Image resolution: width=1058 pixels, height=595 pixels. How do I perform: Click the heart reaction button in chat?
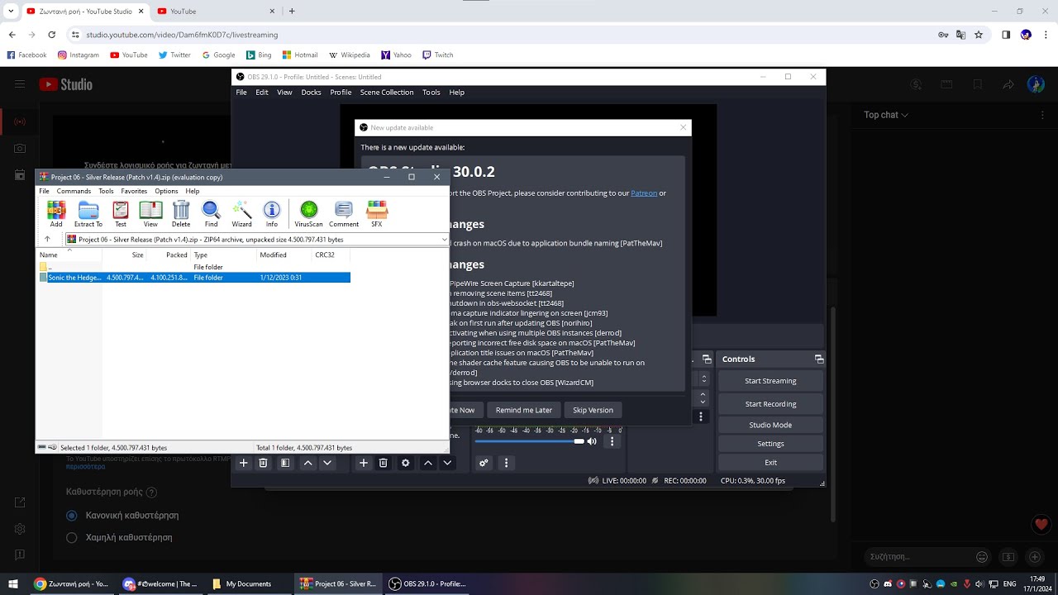click(x=1041, y=524)
